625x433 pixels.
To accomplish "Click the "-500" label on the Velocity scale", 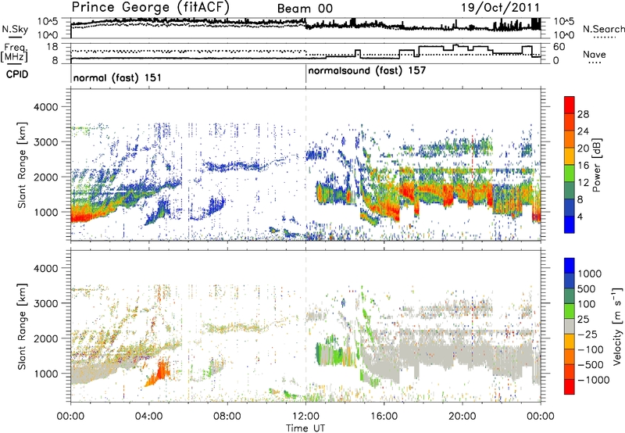I will [590, 364].
